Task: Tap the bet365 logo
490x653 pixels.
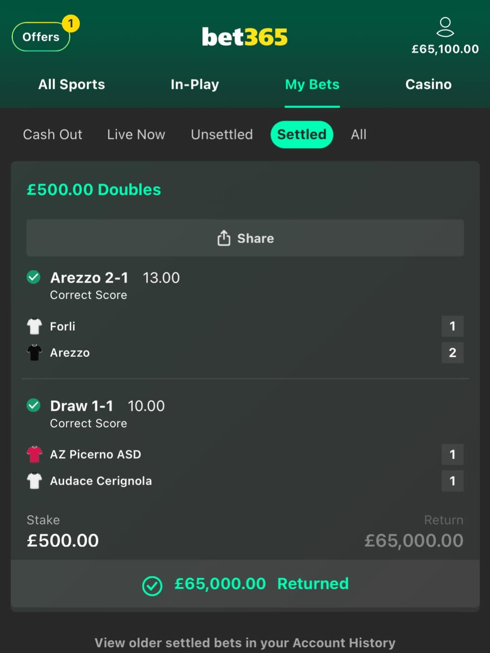Action: [x=245, y=37]
